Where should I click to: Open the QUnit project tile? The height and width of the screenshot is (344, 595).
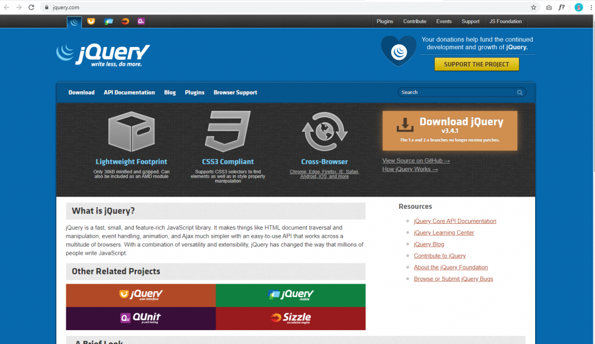(141, 318)
